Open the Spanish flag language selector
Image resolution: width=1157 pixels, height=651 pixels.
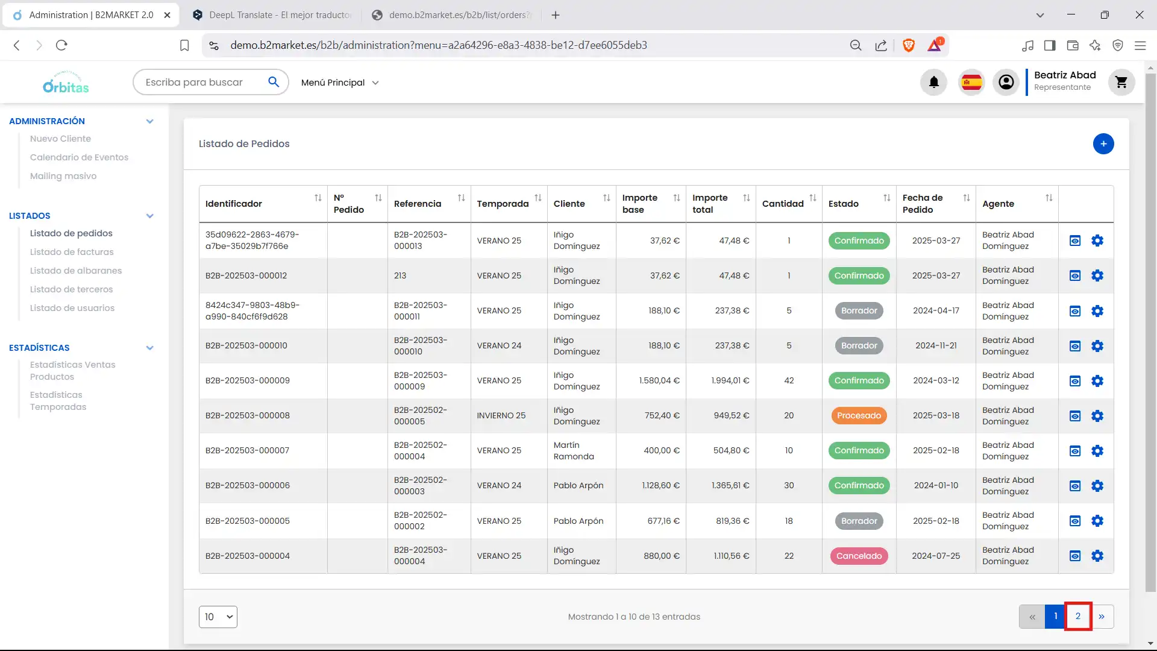coord(971,82)
